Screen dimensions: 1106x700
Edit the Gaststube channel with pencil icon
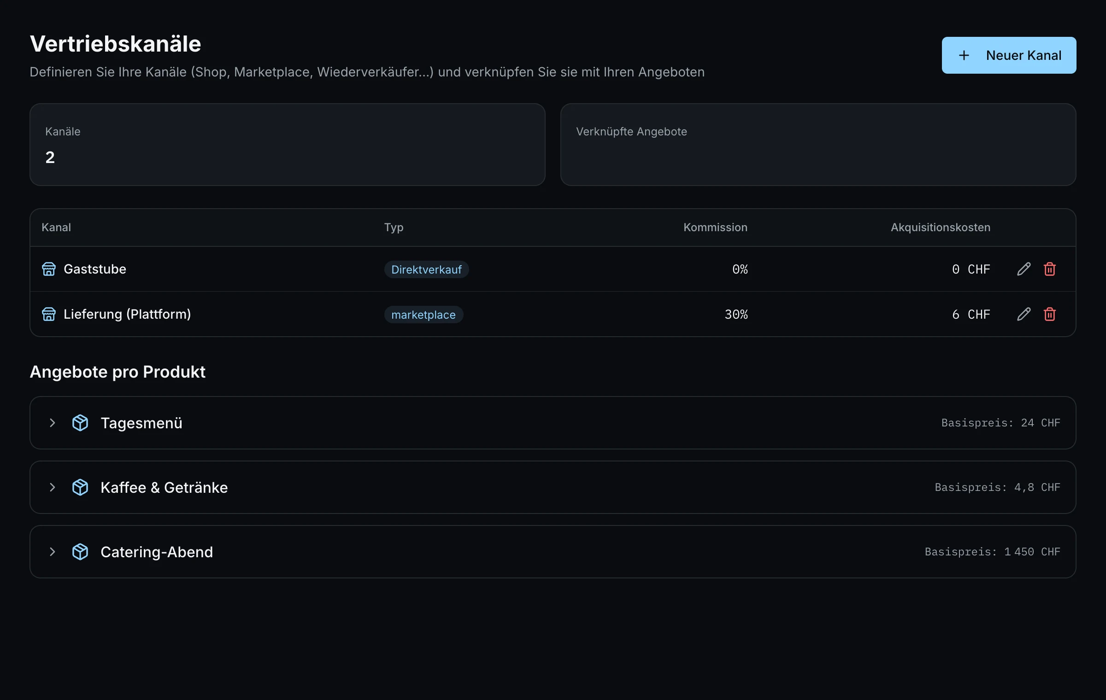coord(1024,269)
